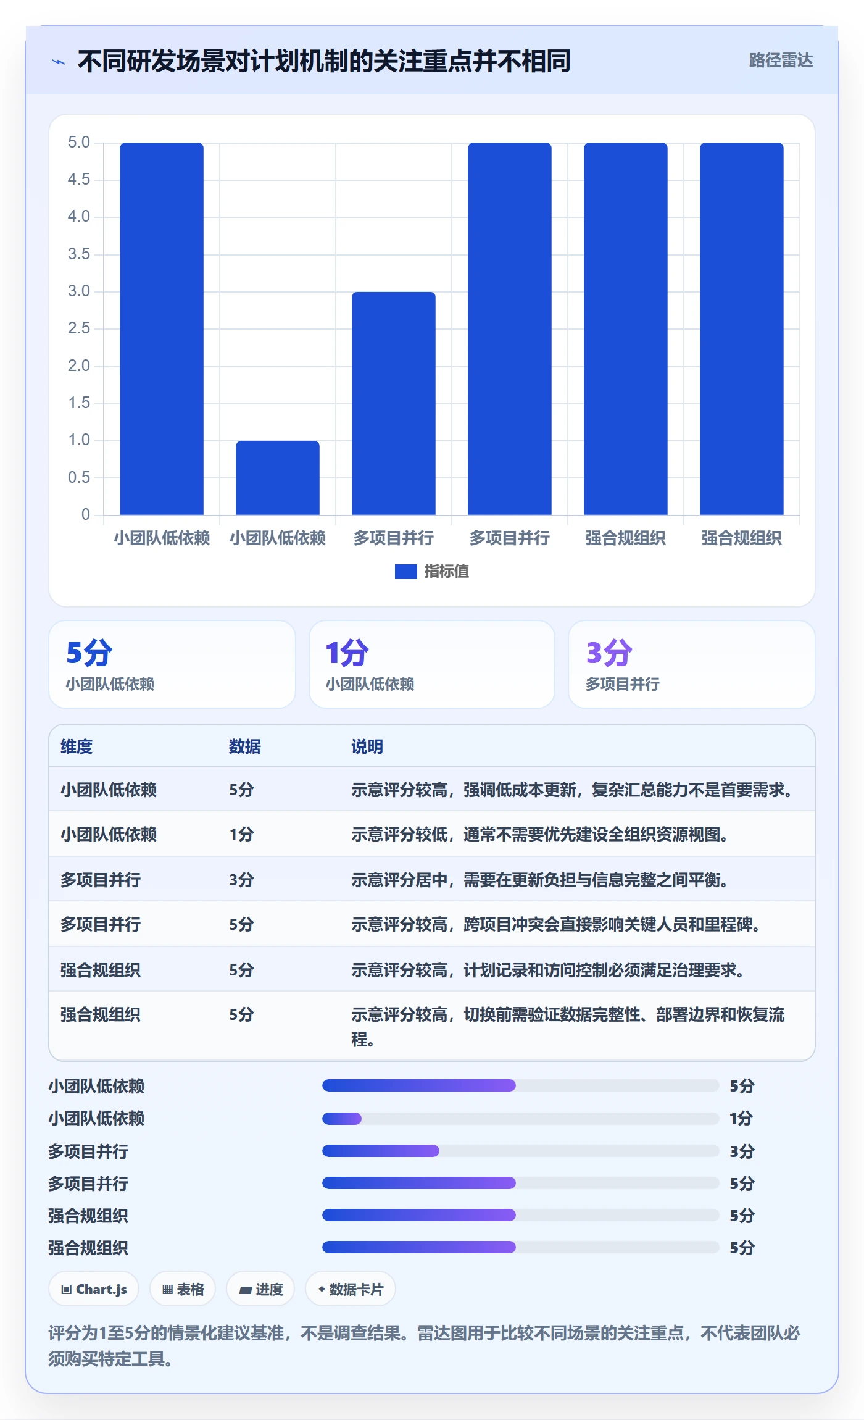
Task: Select the 进度 chip
Action: pyautogui.click(x=260, y=1289)
